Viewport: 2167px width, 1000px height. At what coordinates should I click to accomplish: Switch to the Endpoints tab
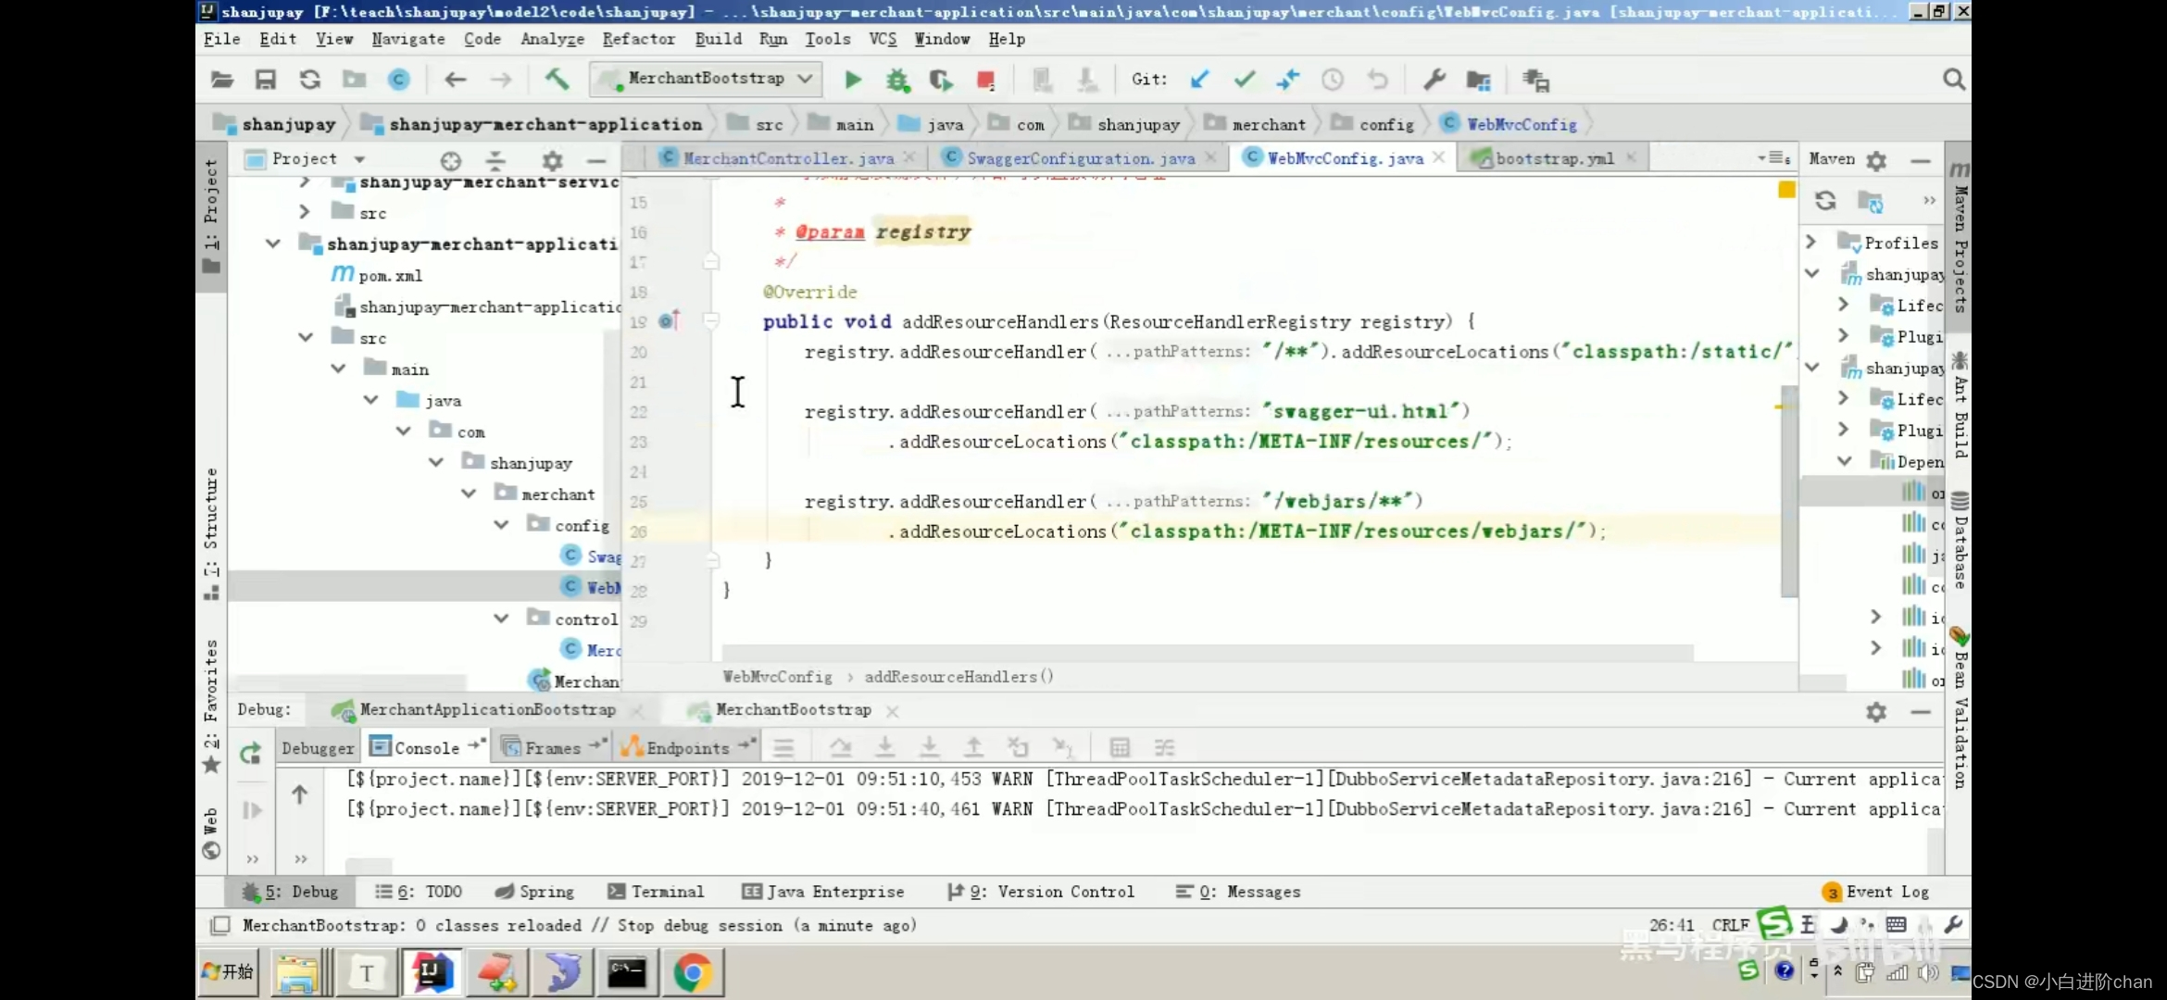[688, 747]
